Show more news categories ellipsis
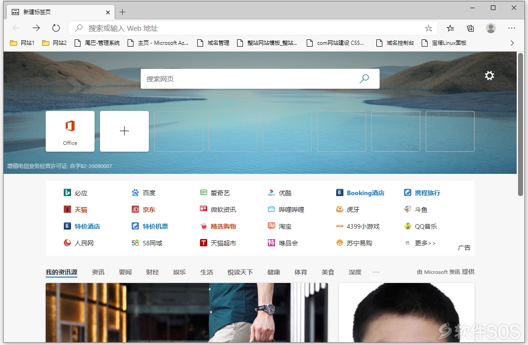Image resolution: width=528 pixels, height=345 pixels. coord(376,272)
